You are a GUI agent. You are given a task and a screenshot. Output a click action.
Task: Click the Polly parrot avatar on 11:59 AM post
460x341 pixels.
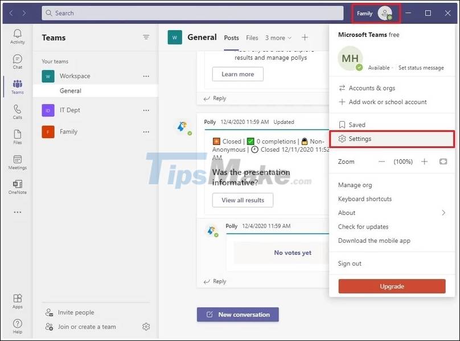click(x=183, y=127)
